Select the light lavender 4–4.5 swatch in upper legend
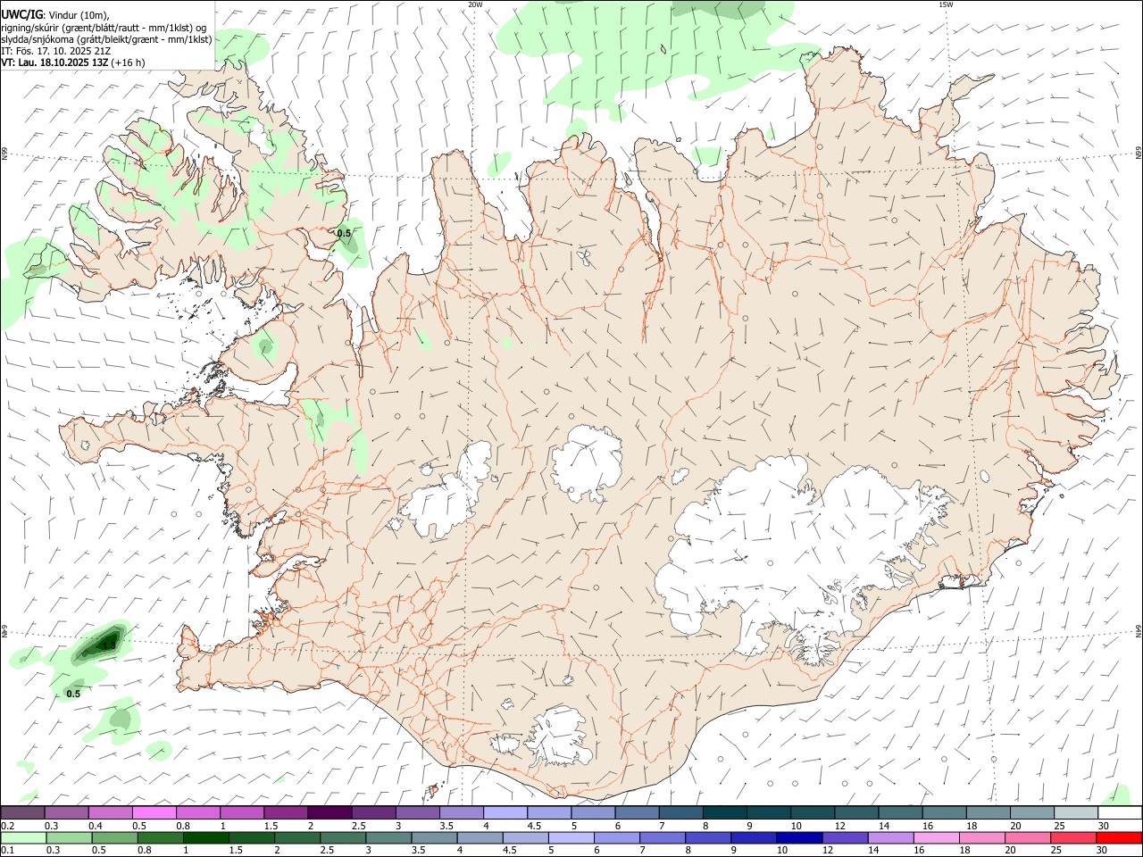The width and height of the screenshot is (1143, 857). 505,813
